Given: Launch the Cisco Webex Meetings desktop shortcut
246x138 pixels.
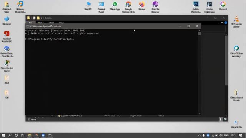Looking at the screenshot, I should [x=236, y=51].
